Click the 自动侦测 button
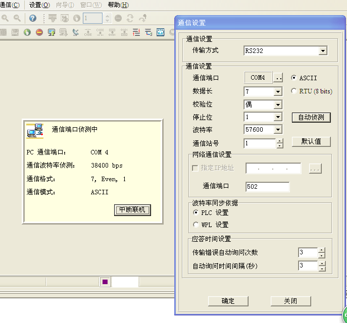The width and height of the screenshot is (347, 323). [311, 118]
